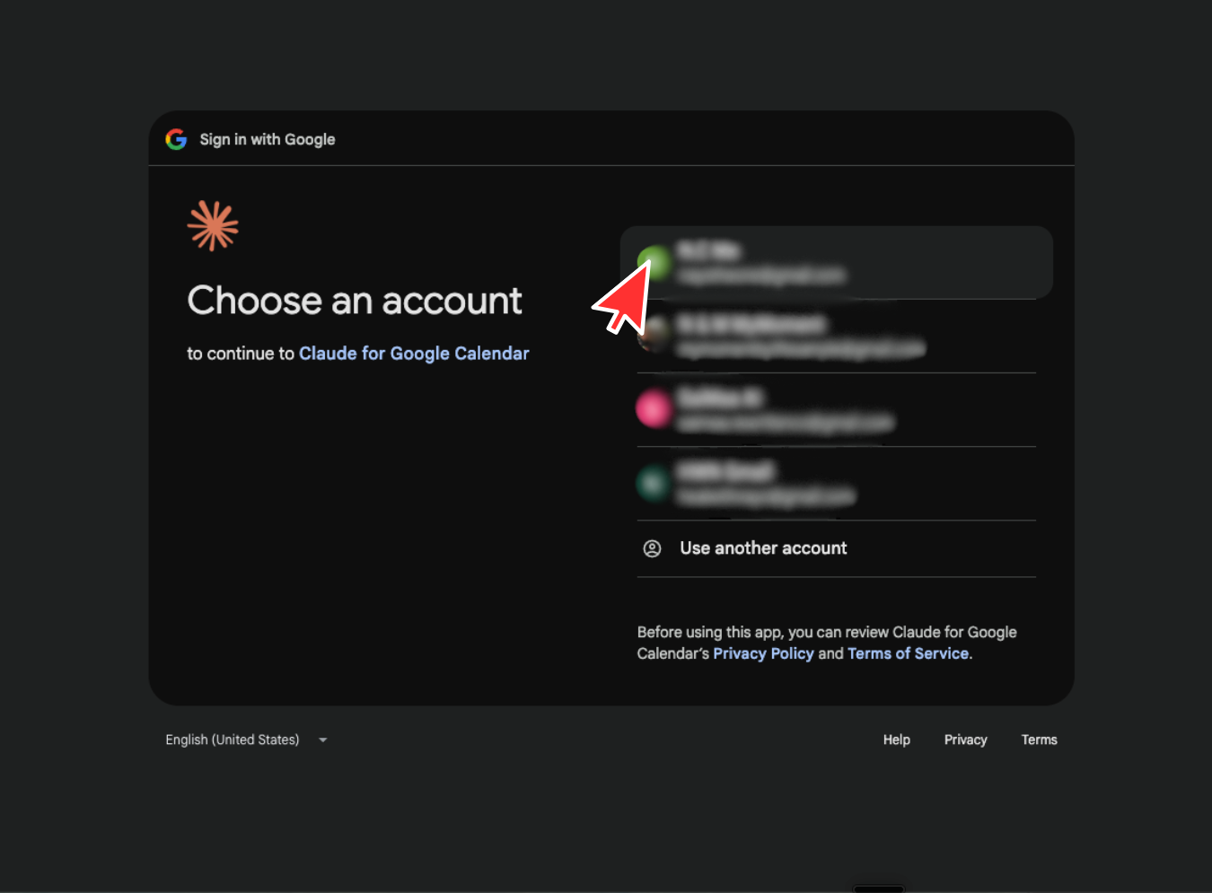The image size is (1212, 893).
Task: Click Use another account
Action: pos(836,548)
